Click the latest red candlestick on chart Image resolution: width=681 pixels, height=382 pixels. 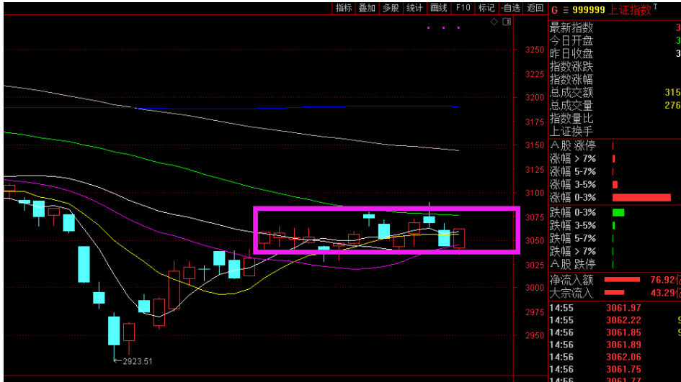click(x=459, y=238)
